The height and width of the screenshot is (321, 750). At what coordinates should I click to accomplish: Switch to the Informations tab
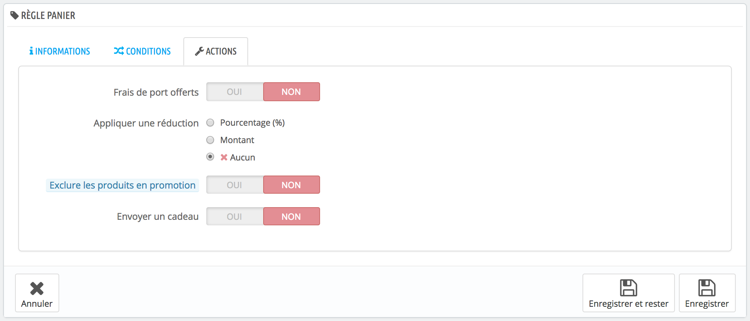(60, 51)
